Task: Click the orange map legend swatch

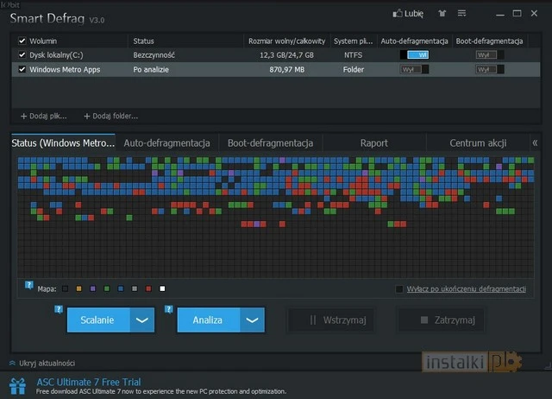Action: 78,288
